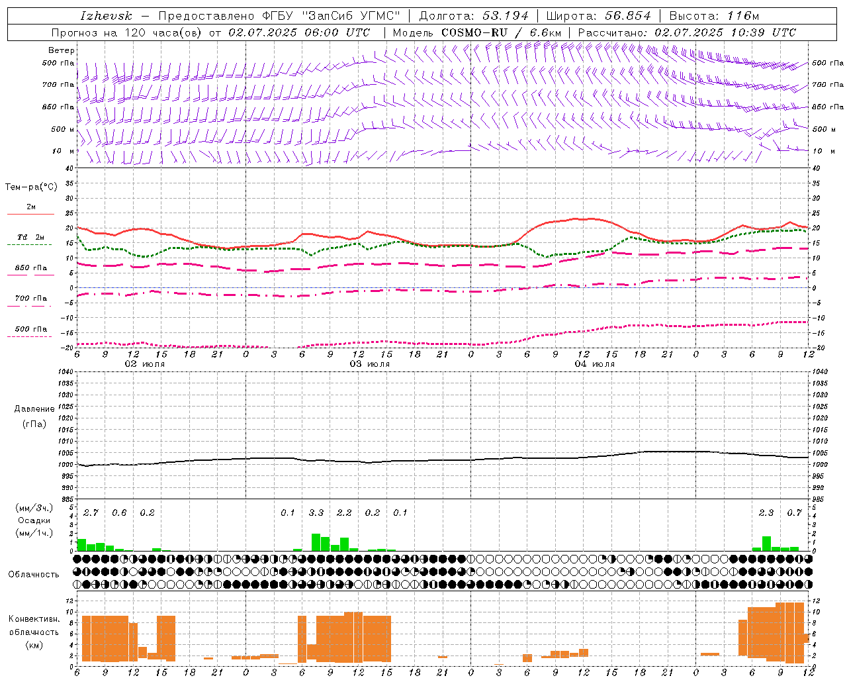Click the Долгота: 53.194 longitude field
Image resolution: width=847 pixels, height=678 pixels.
coord(474,16)
